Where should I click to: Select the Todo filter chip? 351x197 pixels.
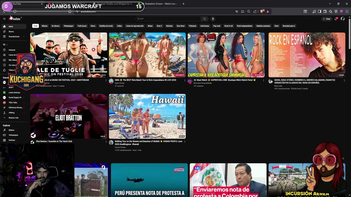coord(35,26)
